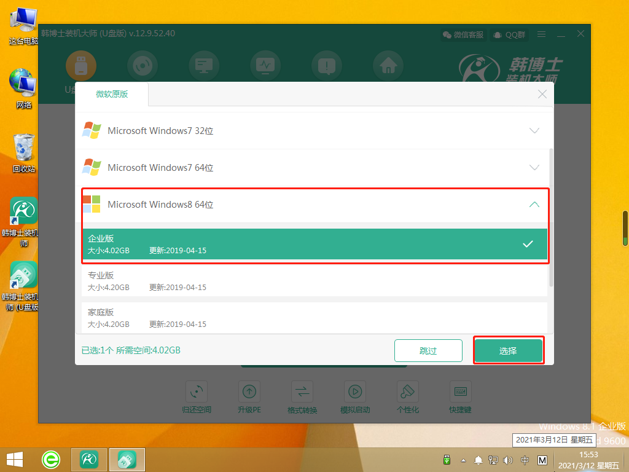Open the 格式转换 tool
This screenshot has width=629, height=472.
302,391
